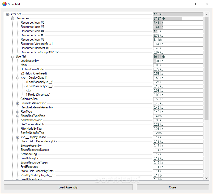This screenshot has width=213, height=194.
Task: Select Resource: IconGroup #32512
Action: click(x=40, y=52)
